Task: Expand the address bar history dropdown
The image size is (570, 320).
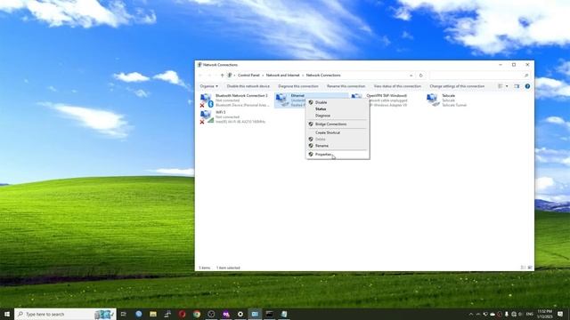Action: coord(411,76)
